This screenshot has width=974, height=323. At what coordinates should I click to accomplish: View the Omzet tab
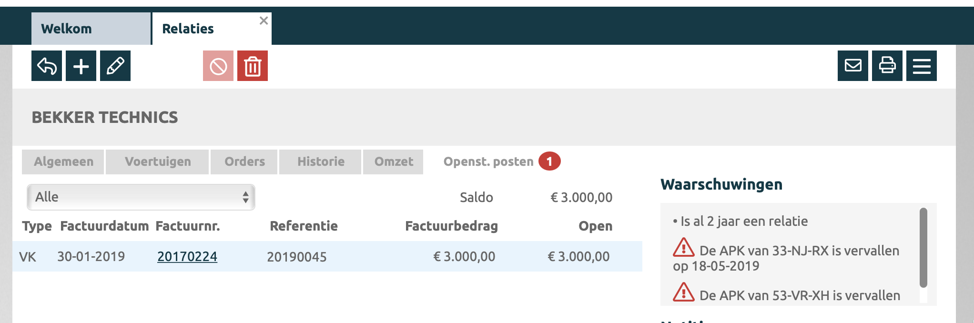click(x=394, y=161)
